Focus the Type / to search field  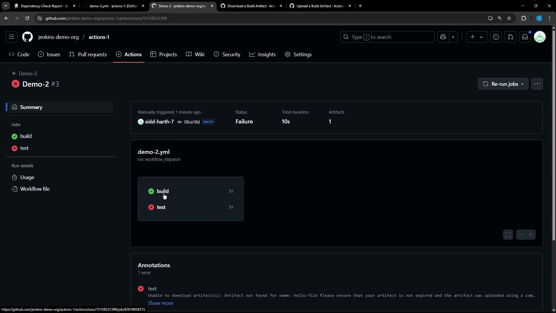coord(387,37)
